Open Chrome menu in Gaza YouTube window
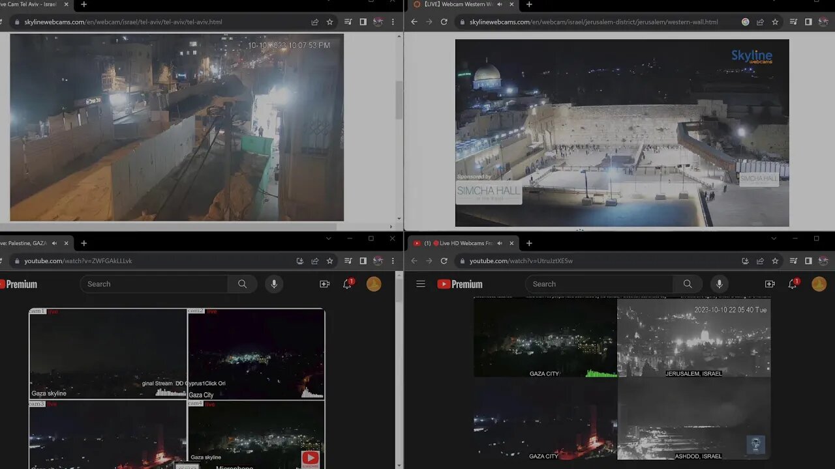The height and width of the screenshot is (469, 835). (393, 261)
